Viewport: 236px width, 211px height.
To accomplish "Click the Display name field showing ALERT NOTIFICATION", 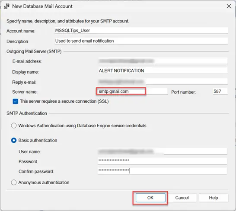I will point(163,71).
